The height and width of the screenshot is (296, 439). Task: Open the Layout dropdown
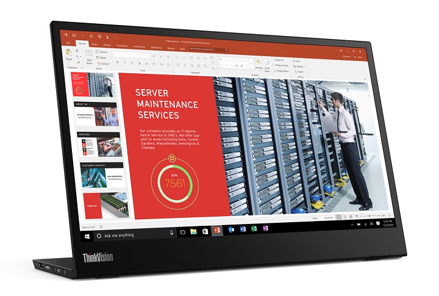coord(102,52)
